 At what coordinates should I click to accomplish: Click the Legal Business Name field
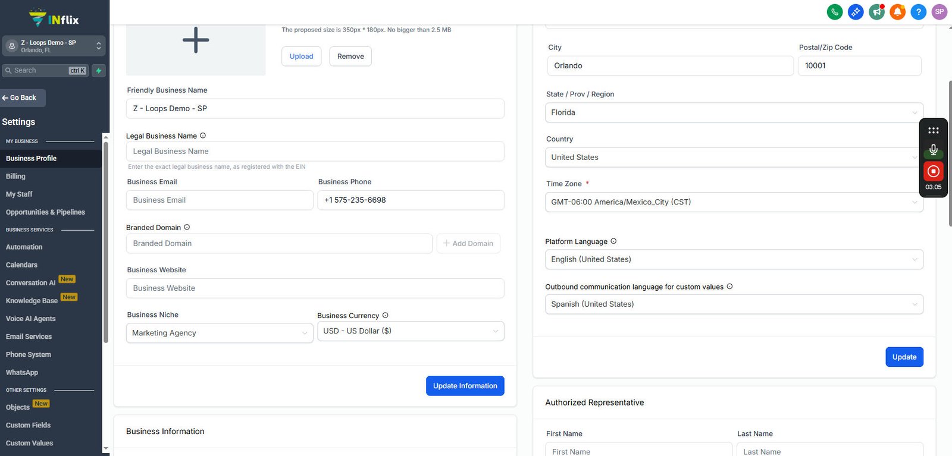click(315, 151)
